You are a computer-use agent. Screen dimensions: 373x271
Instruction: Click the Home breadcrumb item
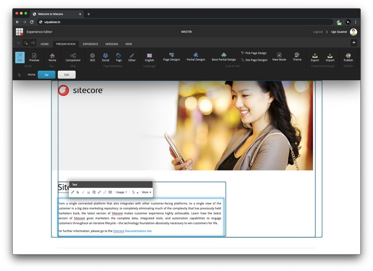[x=31, y=75]
